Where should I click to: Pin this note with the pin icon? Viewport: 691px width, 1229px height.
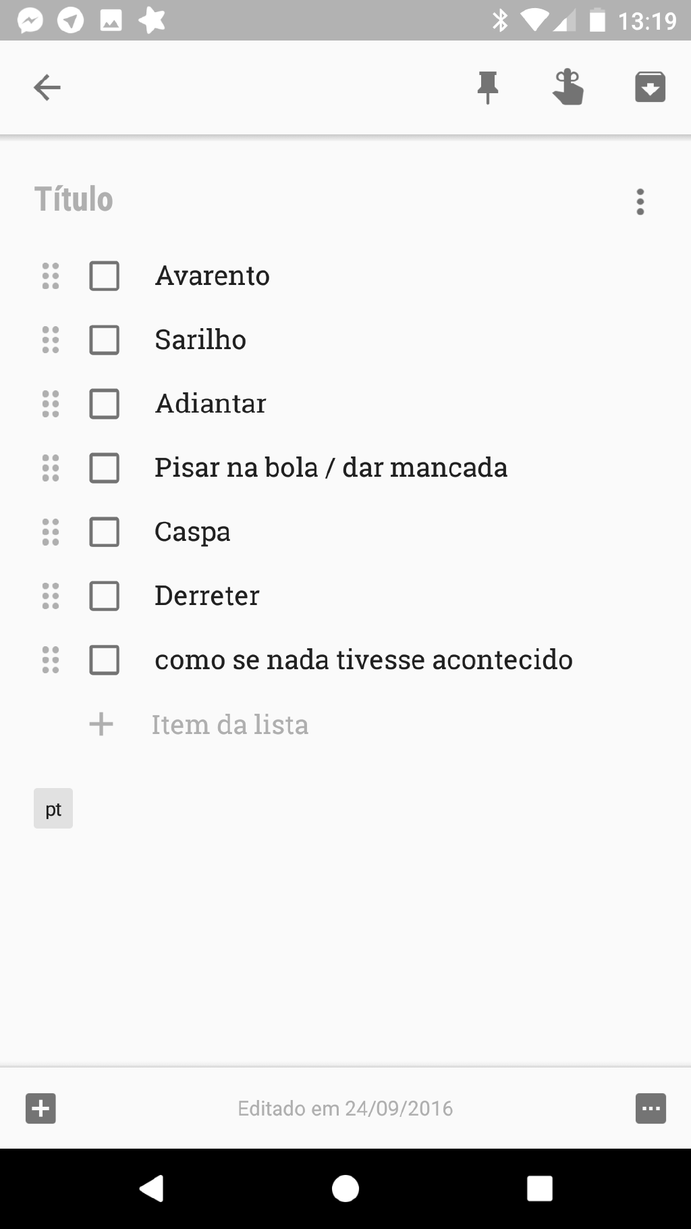(487, 88)
